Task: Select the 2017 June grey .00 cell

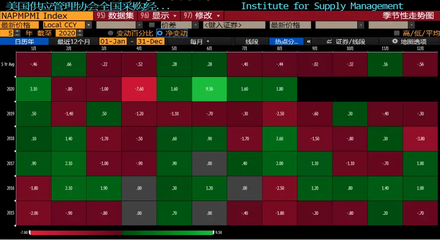Action: click(x=209, y=163)
